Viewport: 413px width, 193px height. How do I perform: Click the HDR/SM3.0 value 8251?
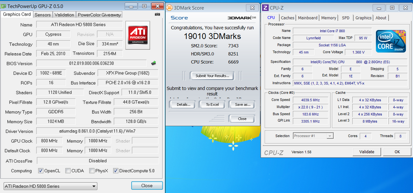point(233,54)
